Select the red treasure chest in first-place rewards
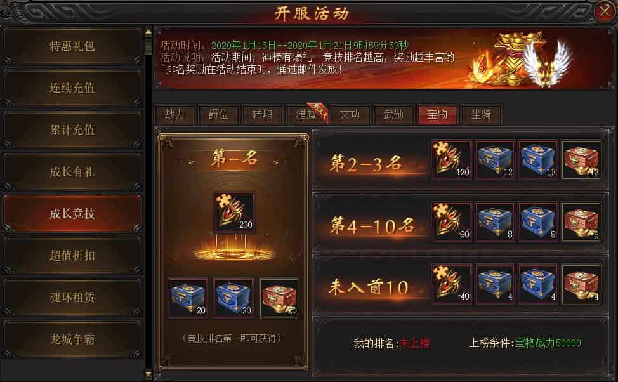Image resolution: width=618 pixels, height=382 pixels. click(x=279, y=298)
